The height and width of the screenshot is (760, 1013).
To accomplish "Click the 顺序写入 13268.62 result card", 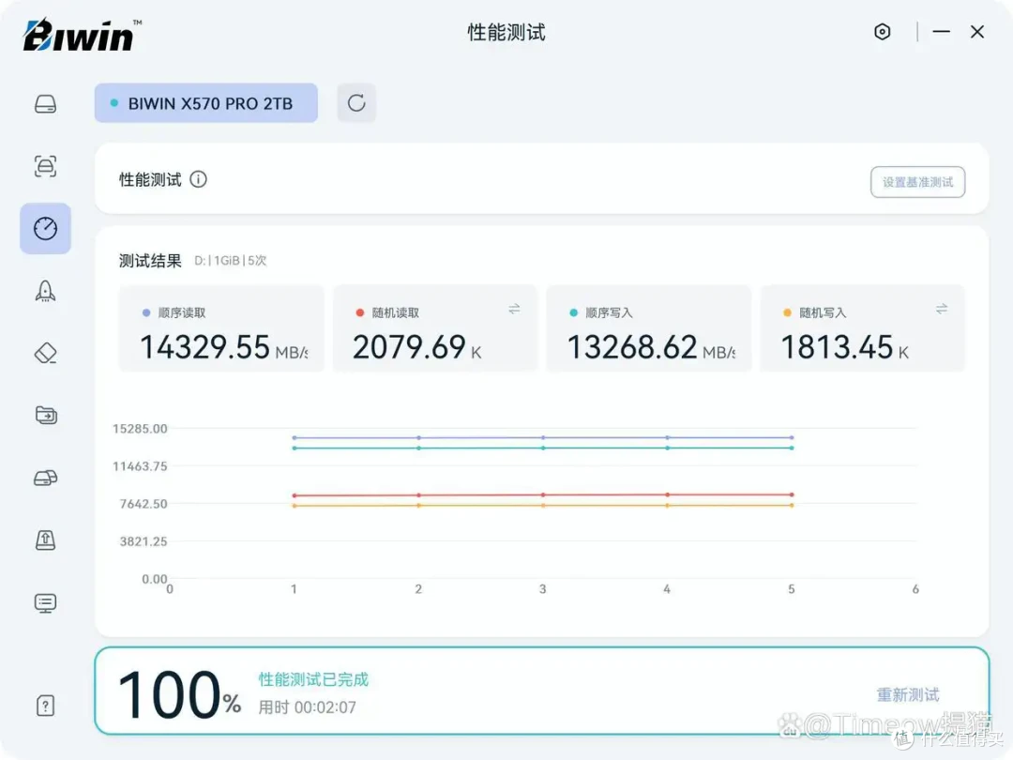I will point(649,328).
